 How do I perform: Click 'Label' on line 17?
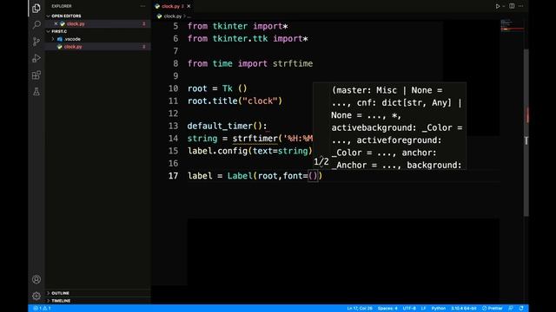coord(240,176)
